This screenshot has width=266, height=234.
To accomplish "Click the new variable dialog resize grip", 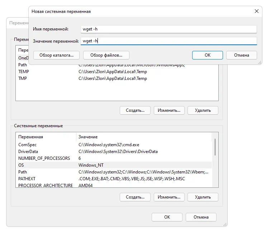I will coord(260,62).
